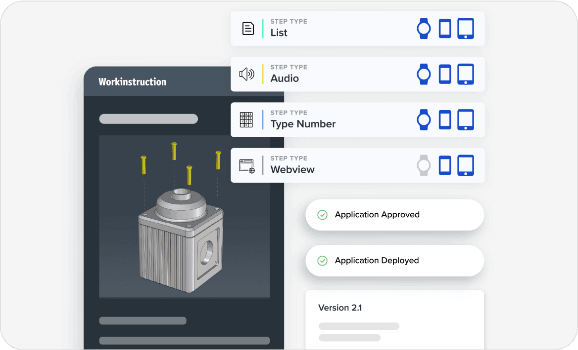Screen dimensions: 578x350
Task: Click the greyed-out smartwatch icon for Webview
Action: (424, 165)
